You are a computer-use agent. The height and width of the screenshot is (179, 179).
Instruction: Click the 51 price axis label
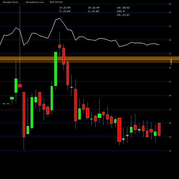[170, 54]
